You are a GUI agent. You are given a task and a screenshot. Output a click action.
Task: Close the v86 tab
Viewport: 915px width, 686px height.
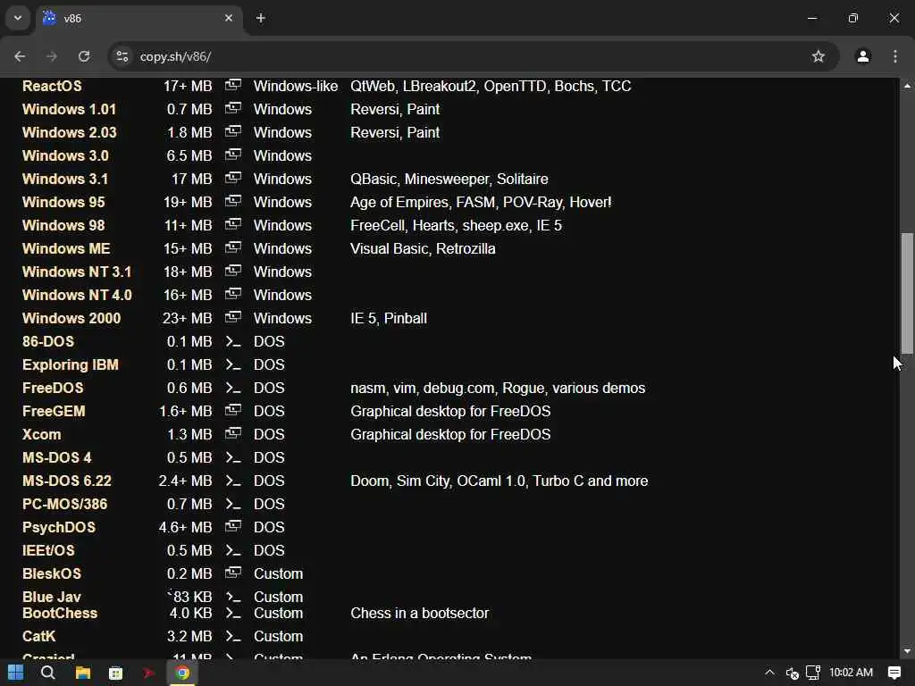[x=229, y=18]
